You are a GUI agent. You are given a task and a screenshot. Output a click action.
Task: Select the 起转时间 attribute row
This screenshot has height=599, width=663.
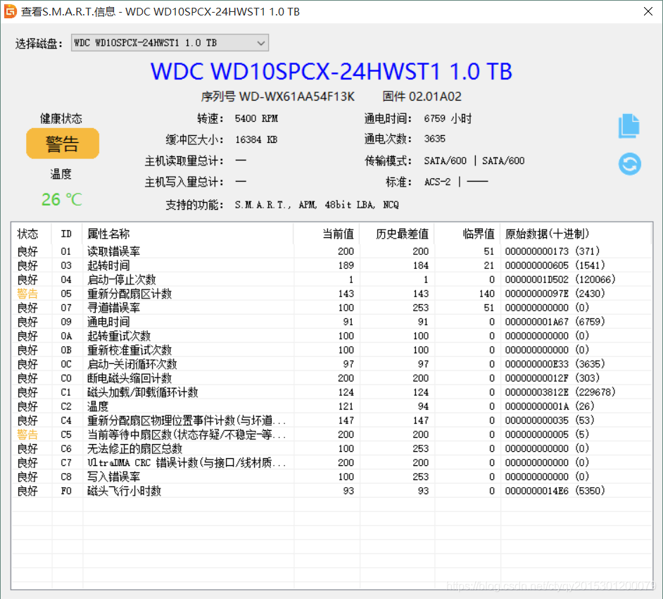coord(331,265)
